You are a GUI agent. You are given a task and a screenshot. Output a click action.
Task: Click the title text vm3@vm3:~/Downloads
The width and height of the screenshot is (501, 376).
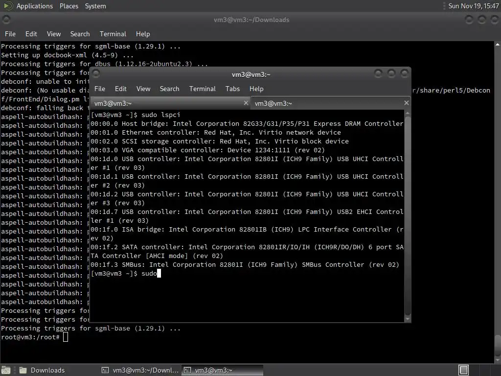(251, 20)
